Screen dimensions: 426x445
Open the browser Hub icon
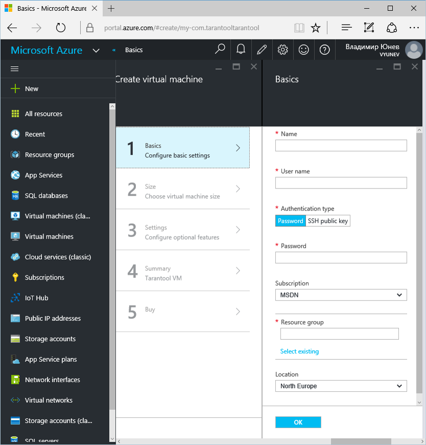pos(346,28)
